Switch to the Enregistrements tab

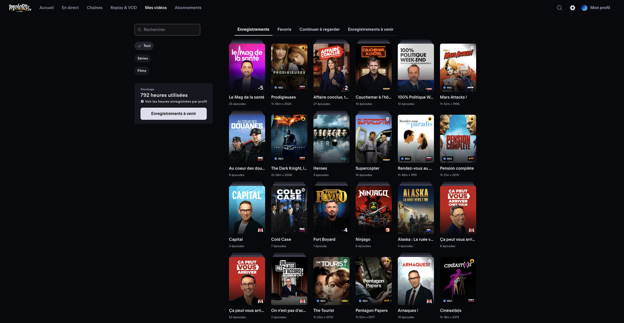(x=253, y=30)
